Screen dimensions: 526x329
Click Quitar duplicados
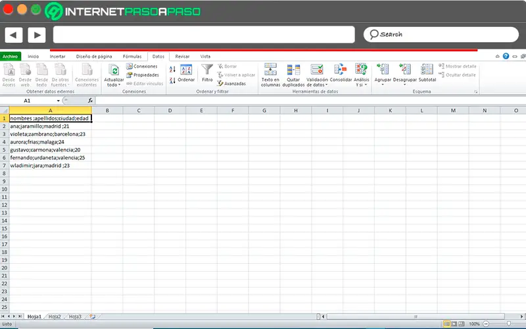(x=293, y=75)
